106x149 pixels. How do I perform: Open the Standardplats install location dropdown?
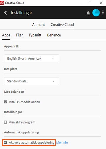32,81
